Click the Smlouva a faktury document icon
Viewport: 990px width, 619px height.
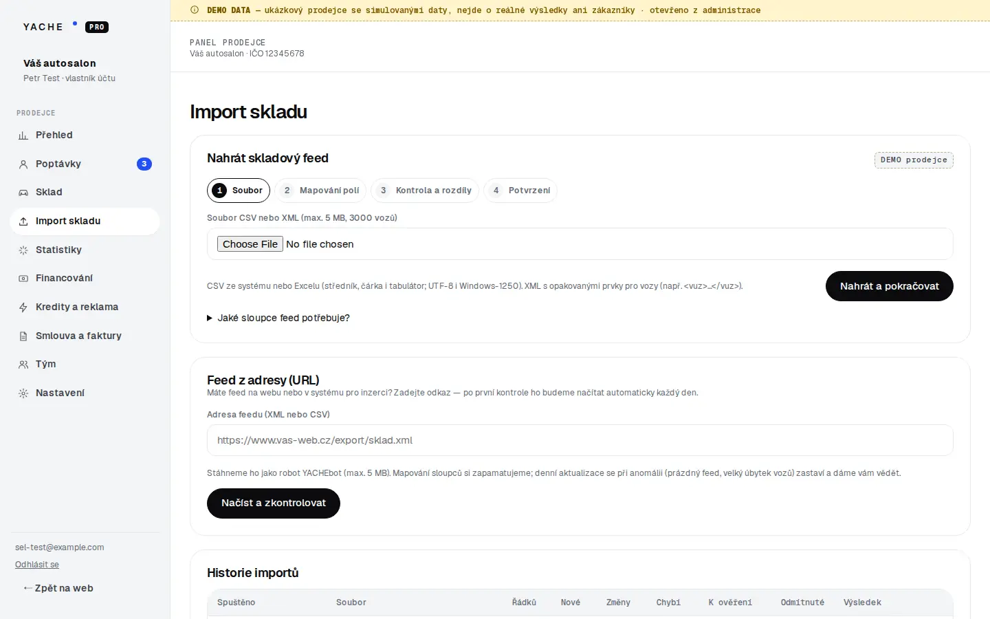[x=23, y=336]
